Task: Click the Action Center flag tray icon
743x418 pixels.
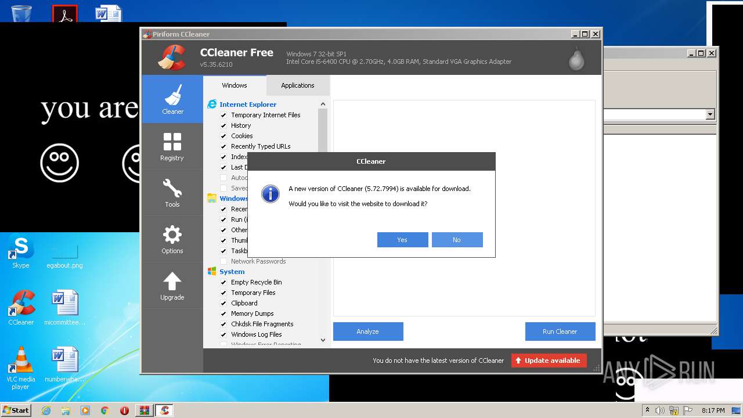Action: pos(687,410)
